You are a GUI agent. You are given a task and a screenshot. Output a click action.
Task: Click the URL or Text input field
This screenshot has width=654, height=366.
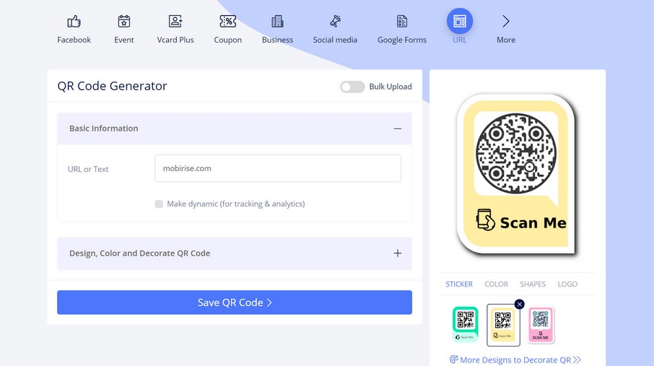click(x=278, y=168)
